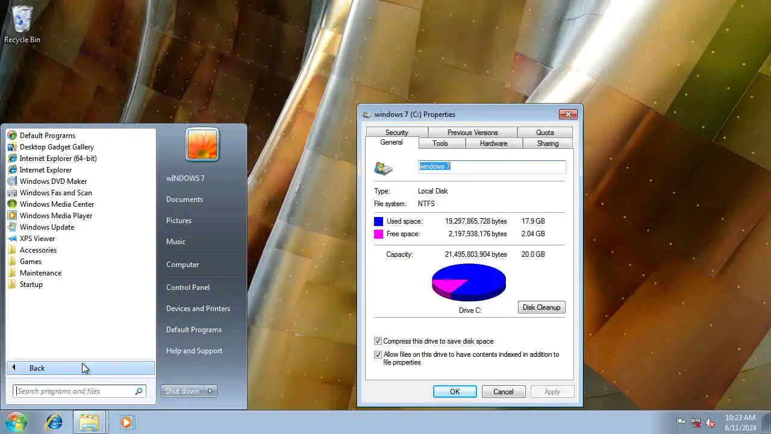The height and width of the screenshot is (434, 771).
Task: Click Cancel in the Properties dialog
Action: pos(504,392)
